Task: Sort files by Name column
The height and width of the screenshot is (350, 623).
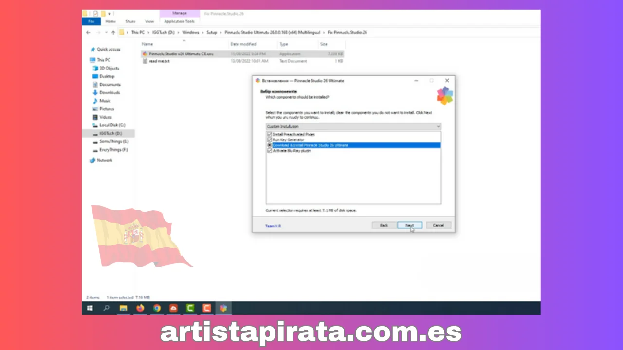Action: point(147,44)
